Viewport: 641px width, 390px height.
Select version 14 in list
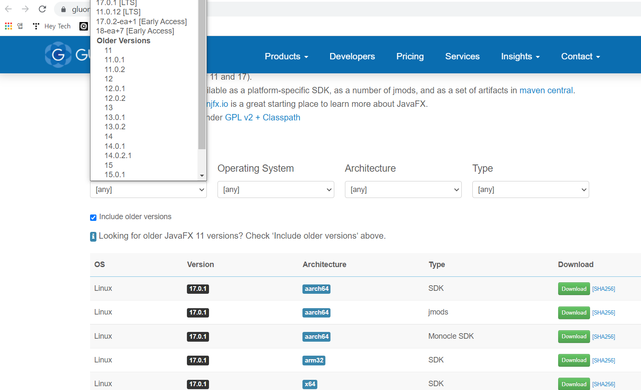point(144,136)
